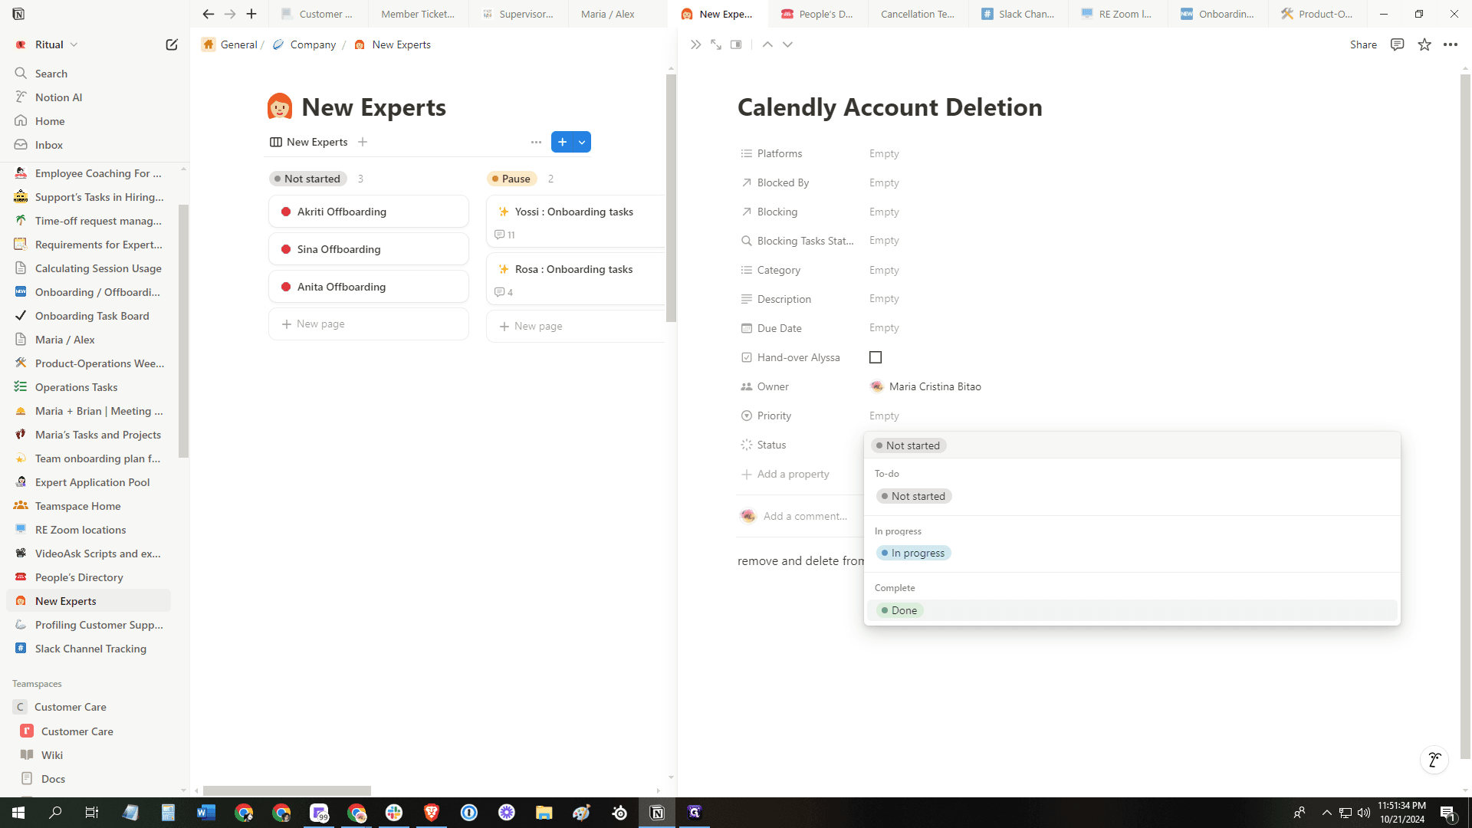Open the page more-options menu

coord(1451,44)
